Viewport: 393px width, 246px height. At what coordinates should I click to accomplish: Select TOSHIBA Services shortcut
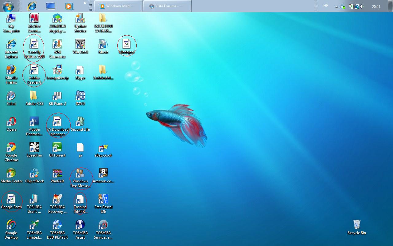click(103, 230)
